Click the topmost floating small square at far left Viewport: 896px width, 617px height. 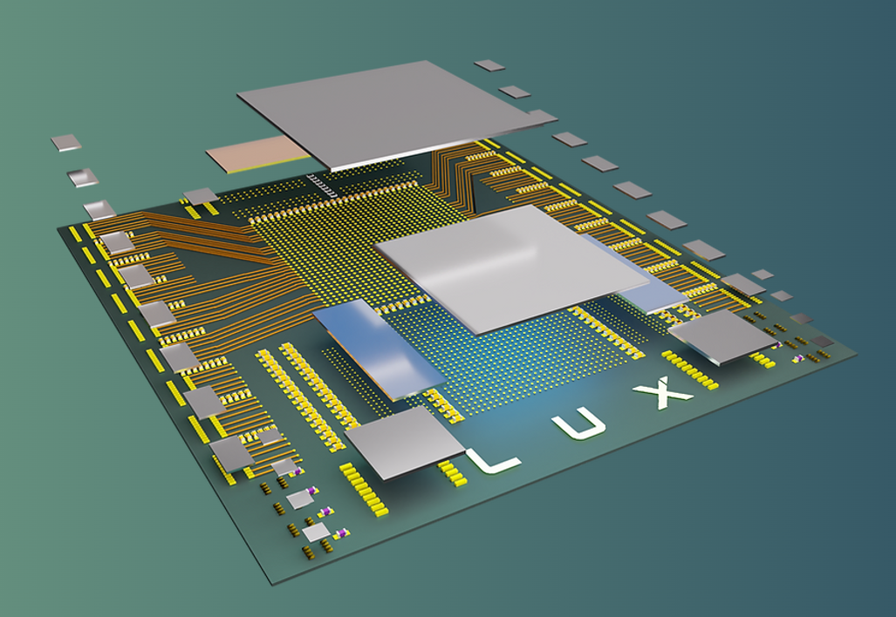pyautogui.click(x=65, y=143)
